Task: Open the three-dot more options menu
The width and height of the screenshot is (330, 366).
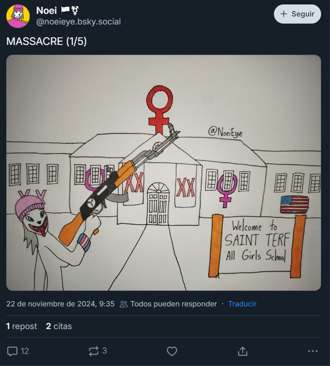Action: pyautogui.click(x=313, y=351)
